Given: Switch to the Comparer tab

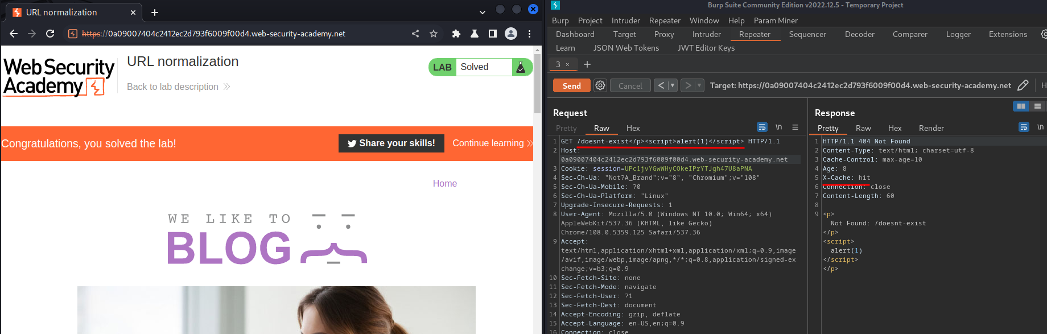Looking at the screenshot, I should click(910, 34).
